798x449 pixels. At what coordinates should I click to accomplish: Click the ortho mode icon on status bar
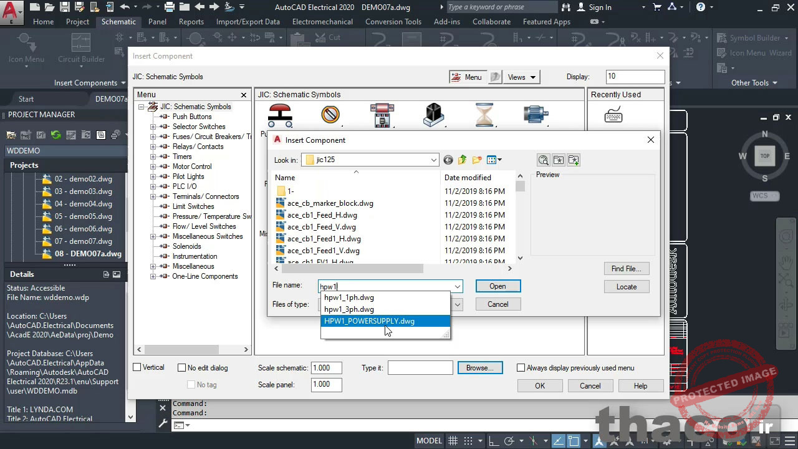click(x=495, y=440)
